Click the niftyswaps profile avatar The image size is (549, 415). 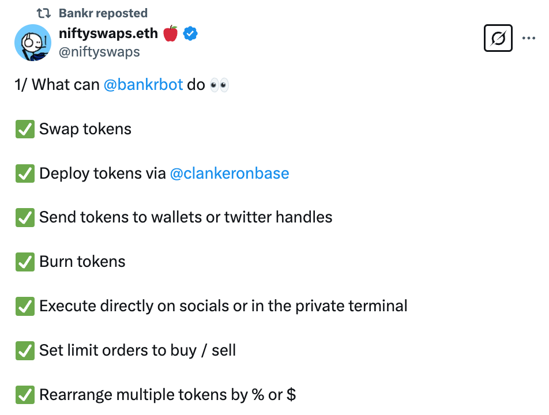(x=33, y=43)
